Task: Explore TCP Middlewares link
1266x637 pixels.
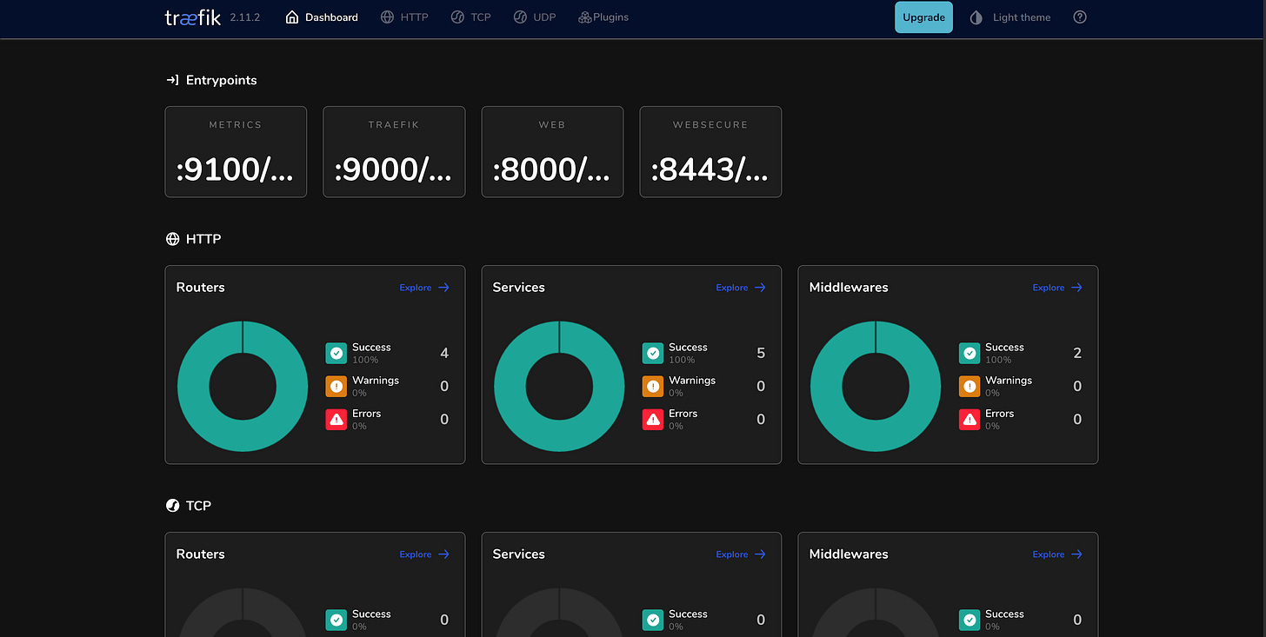Action: coord(1057,554)
